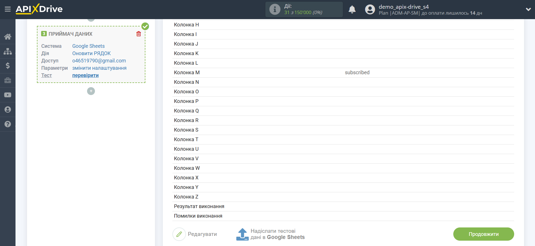The image size is (535, 246).
Task: Click the green checkmark status icon
Action: click(145, 26)
